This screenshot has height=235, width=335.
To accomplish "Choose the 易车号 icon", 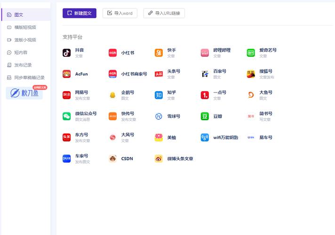I will (x=251, y=137).
